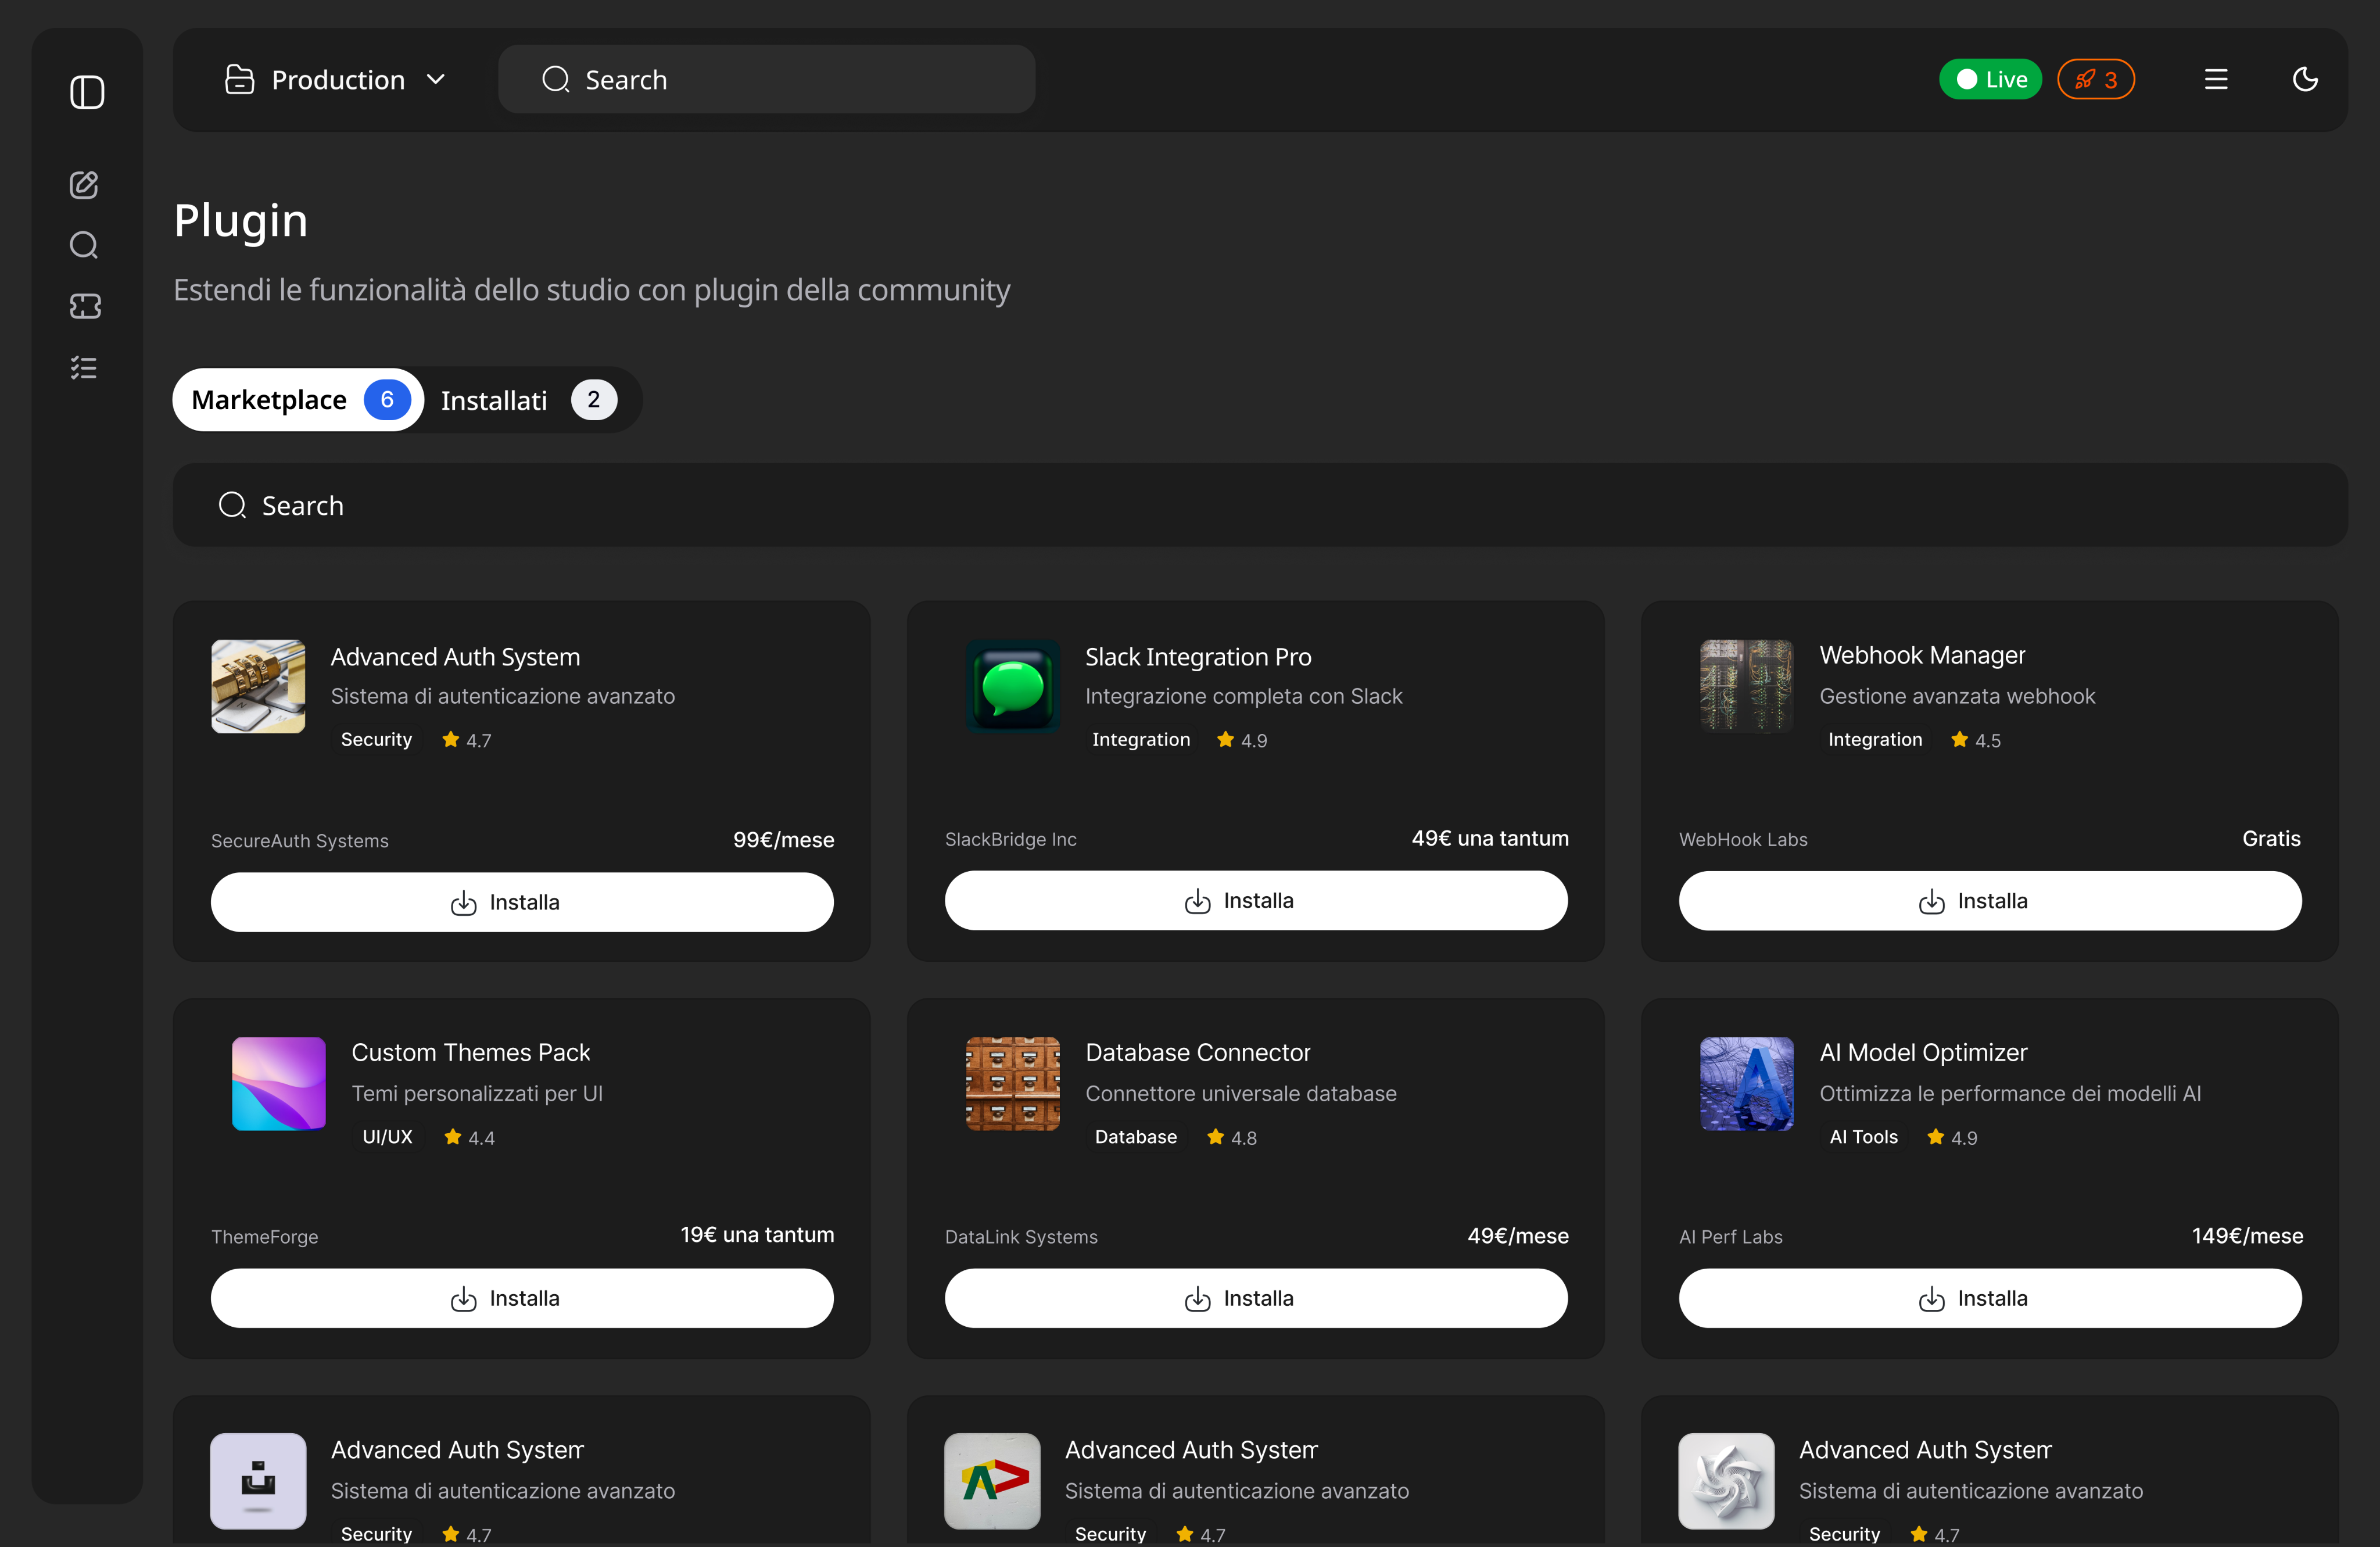Toggle dark mode with the moon icon
Viewport: 2380px width, 1547px height.
coord(2305,79)
